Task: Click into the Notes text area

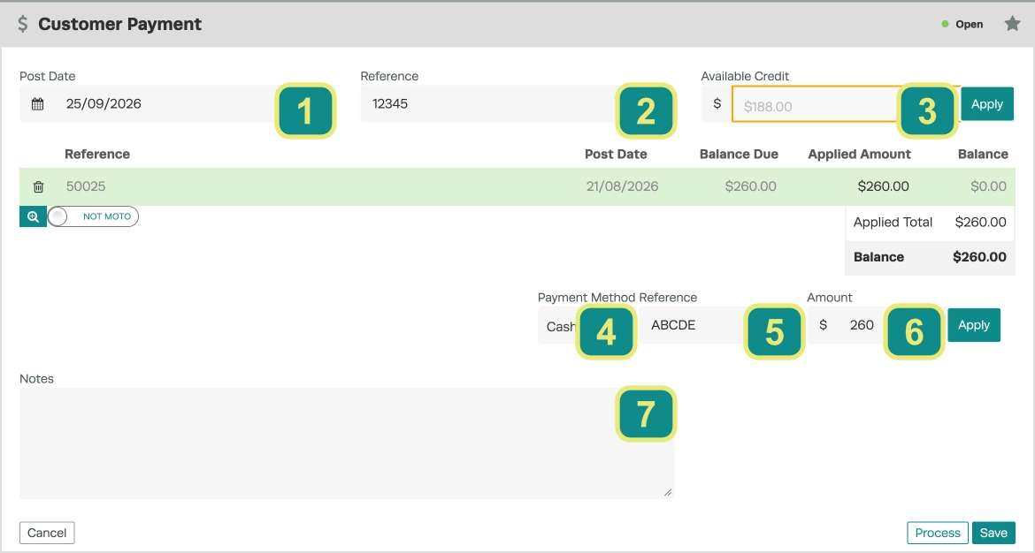Action: [x=347, y=443]
